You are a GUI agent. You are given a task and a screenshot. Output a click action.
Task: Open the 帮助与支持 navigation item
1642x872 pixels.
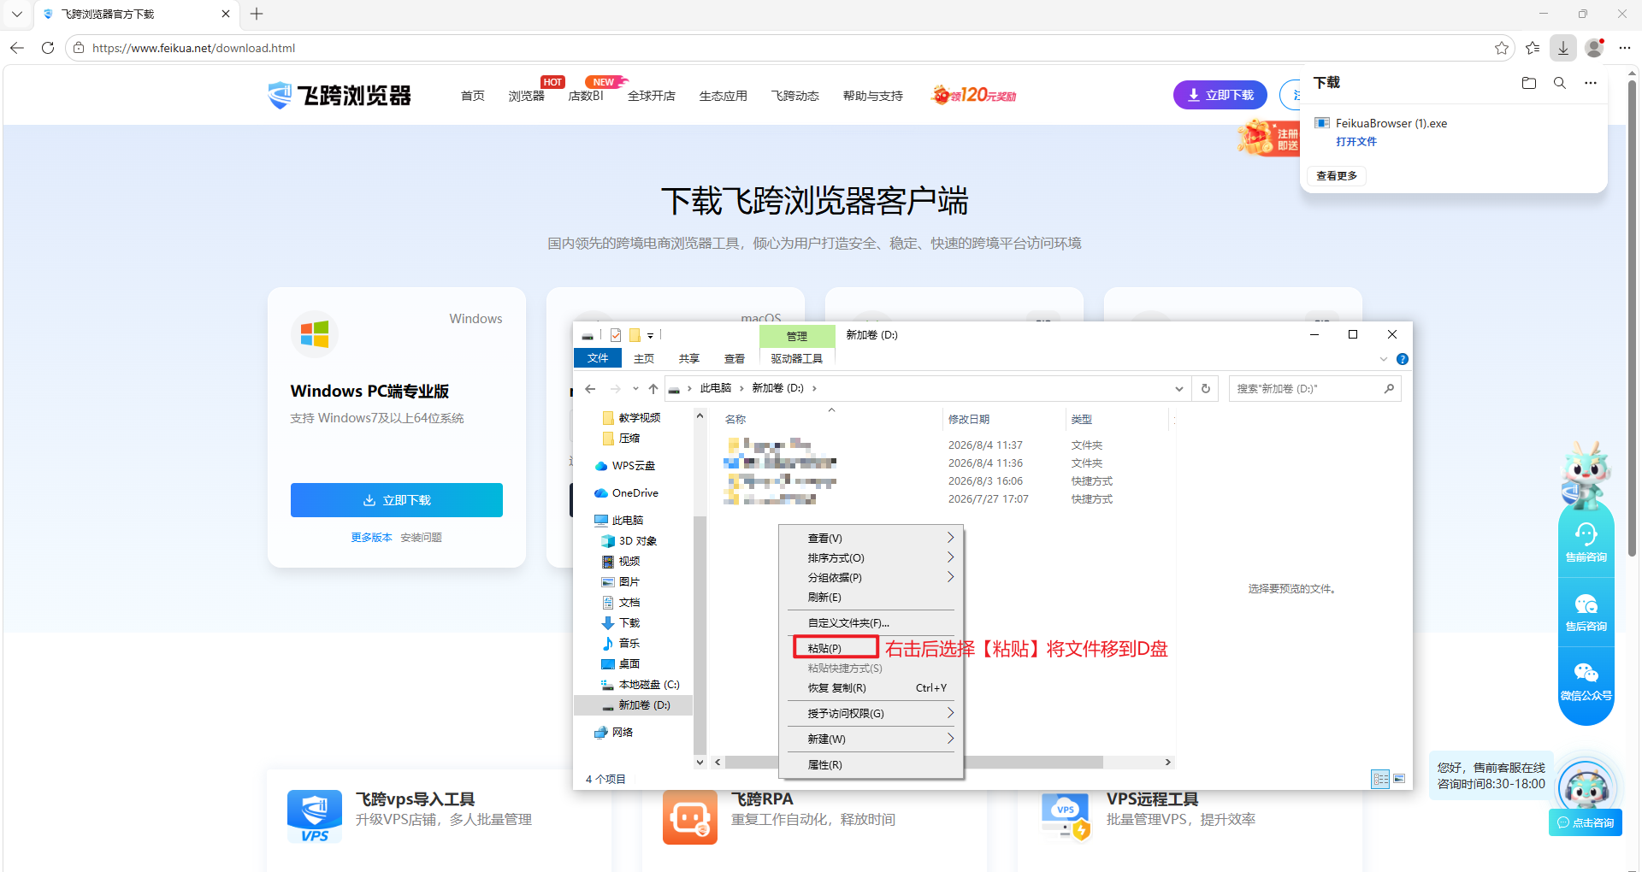pos(872,96)
